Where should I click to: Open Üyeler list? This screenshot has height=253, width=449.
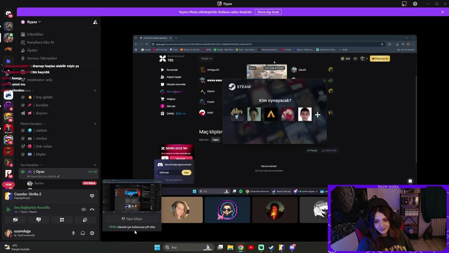32,50
